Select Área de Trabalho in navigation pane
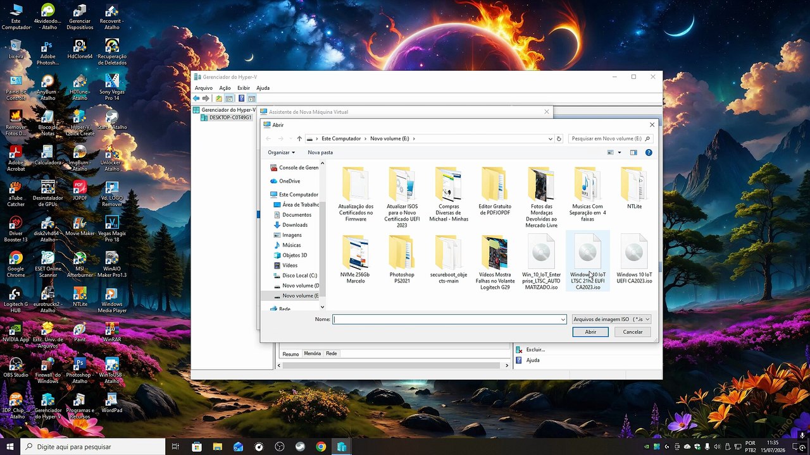This screenshot has height=455, width=810. point(296,205)
